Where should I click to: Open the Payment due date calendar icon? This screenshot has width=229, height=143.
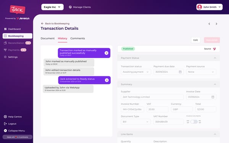click(x=180, y=72)
